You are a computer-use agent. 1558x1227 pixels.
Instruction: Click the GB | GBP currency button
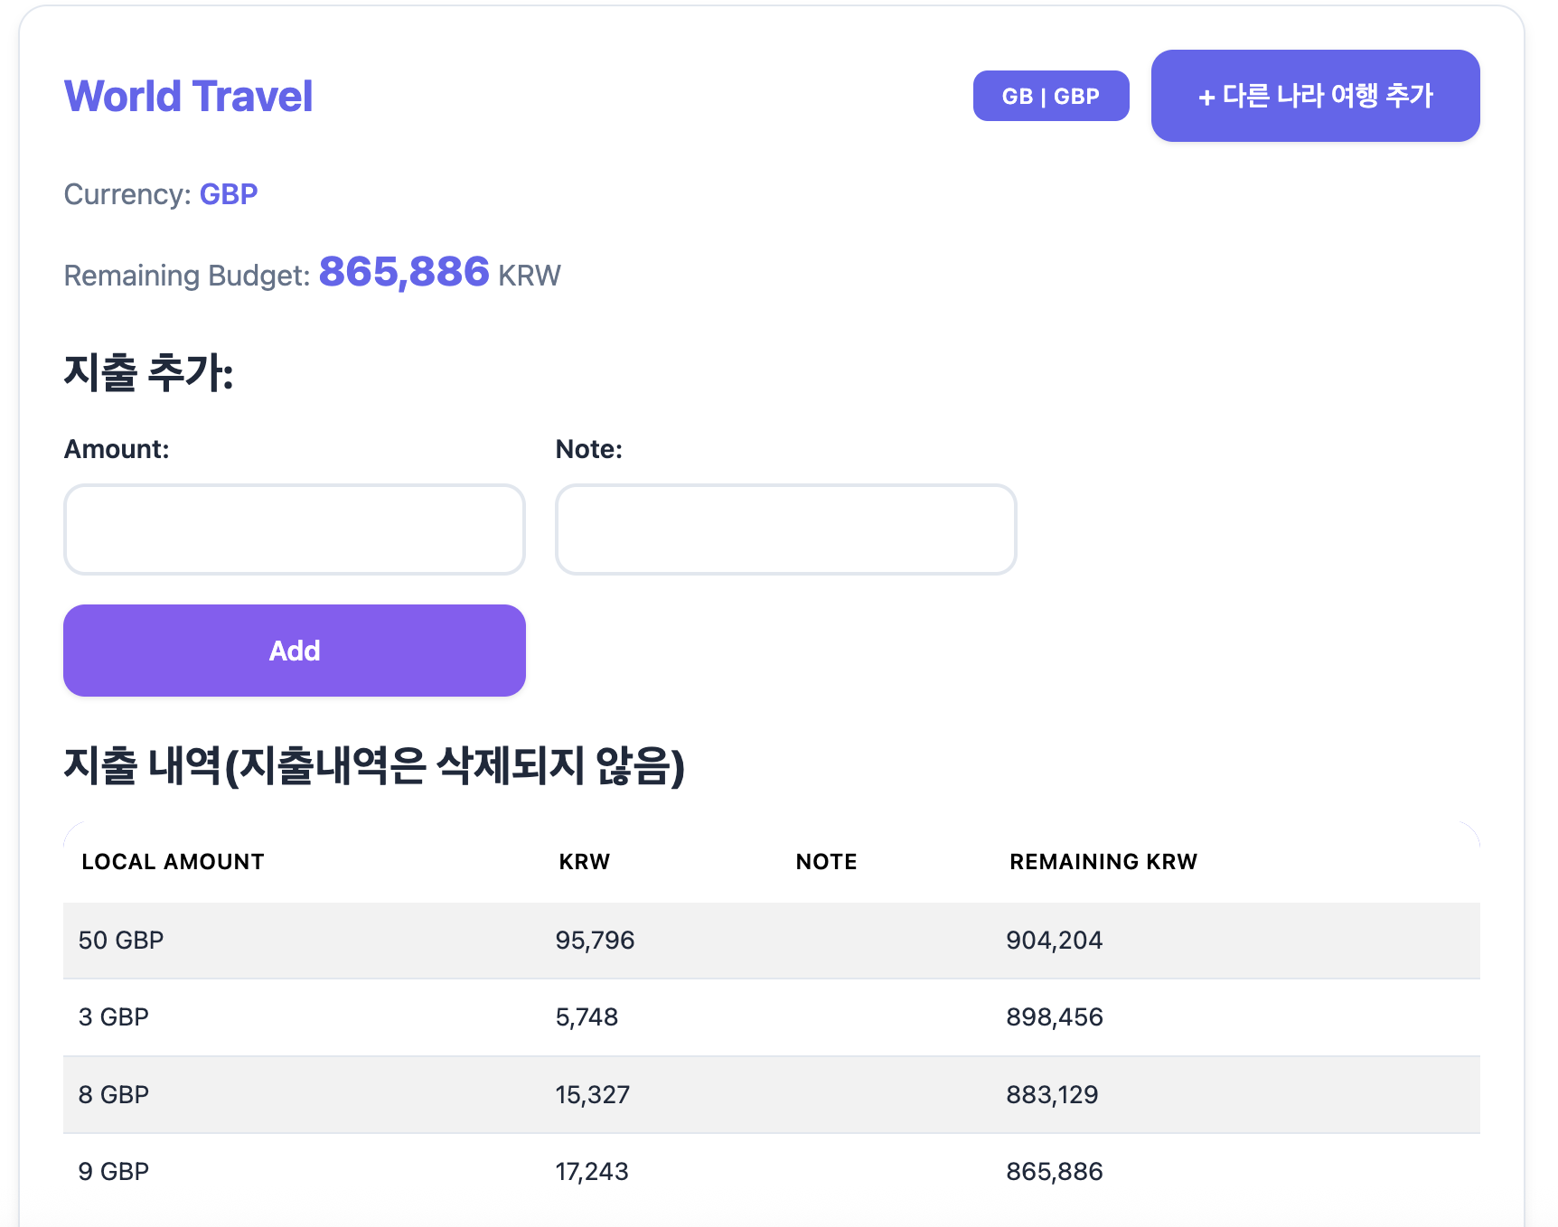[x=1051, y=96]
